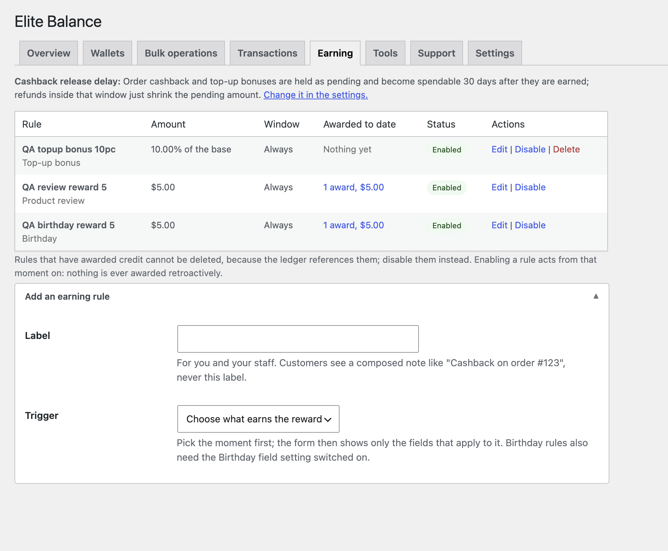Click the Enabled badge for QA review reward
This screenshot has width=668, height=551.
tap(446, 188)
